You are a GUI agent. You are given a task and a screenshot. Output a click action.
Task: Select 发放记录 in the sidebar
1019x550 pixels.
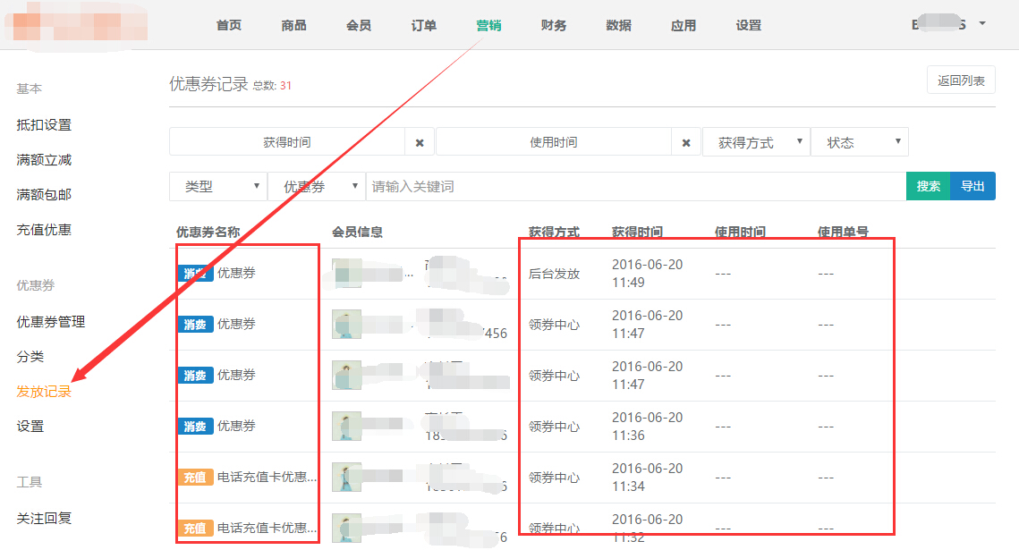[44, 392]
